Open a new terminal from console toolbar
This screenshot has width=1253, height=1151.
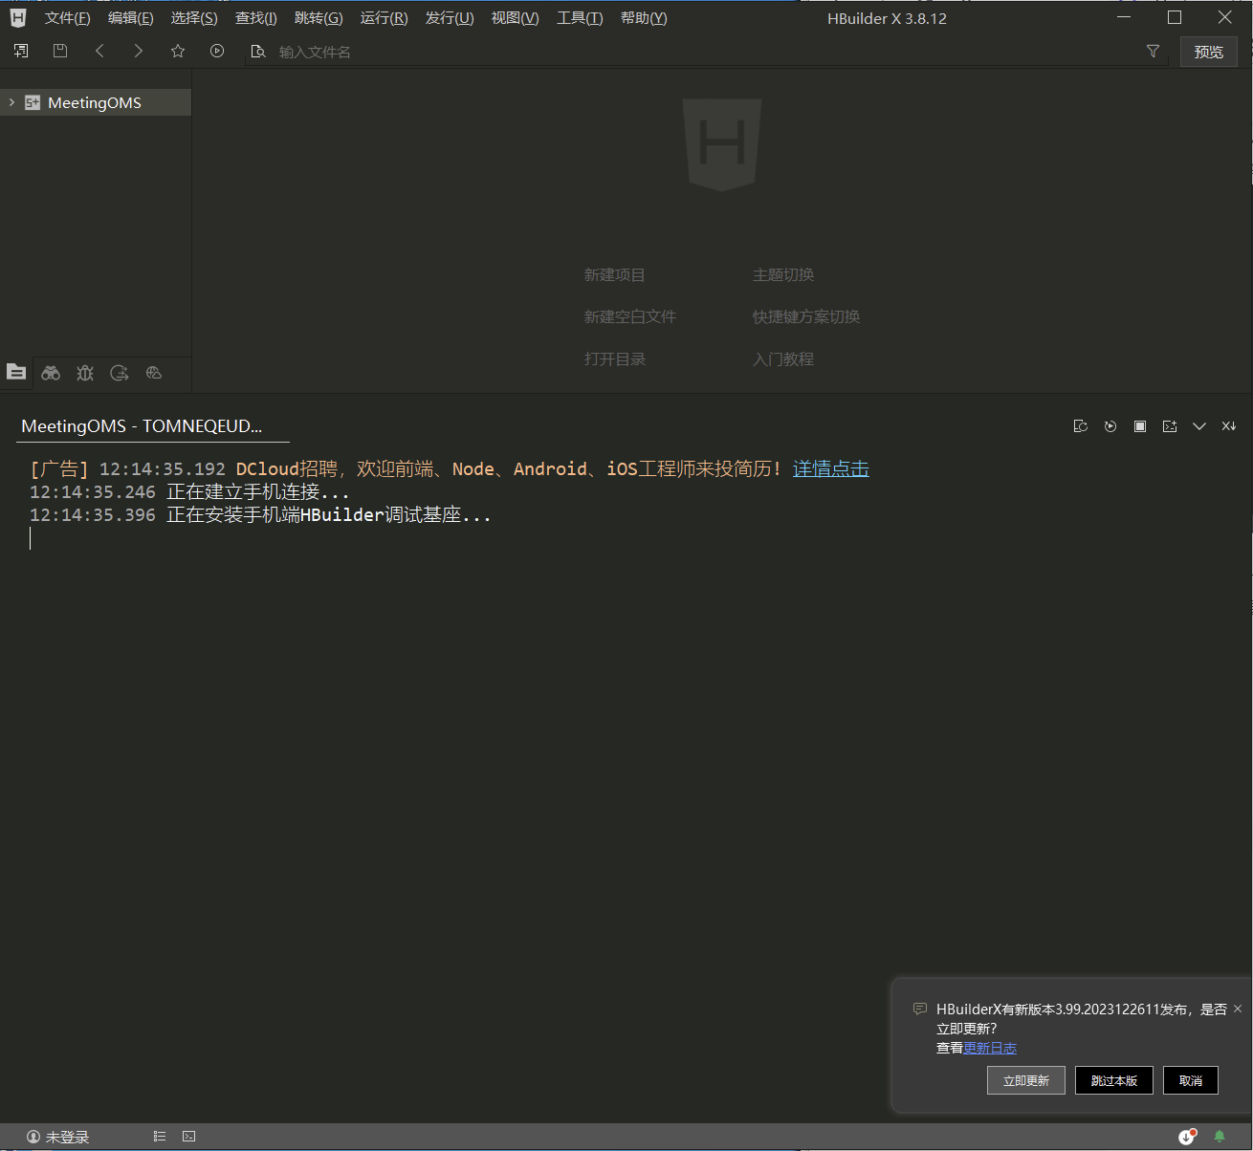pyautogui.click(x=1170, y=426)
